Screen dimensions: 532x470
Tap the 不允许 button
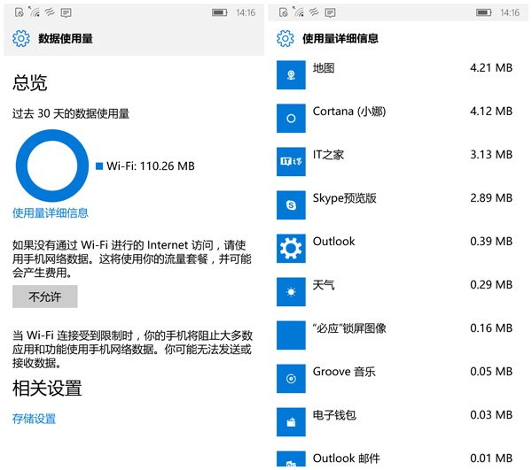point(45,297)
